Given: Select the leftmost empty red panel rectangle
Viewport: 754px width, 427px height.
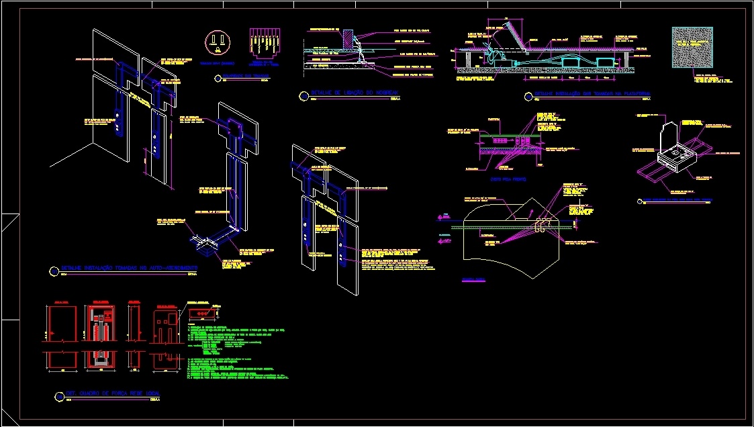Looking at the screenshot, I should pyautogui.click(x=61, y=324).
